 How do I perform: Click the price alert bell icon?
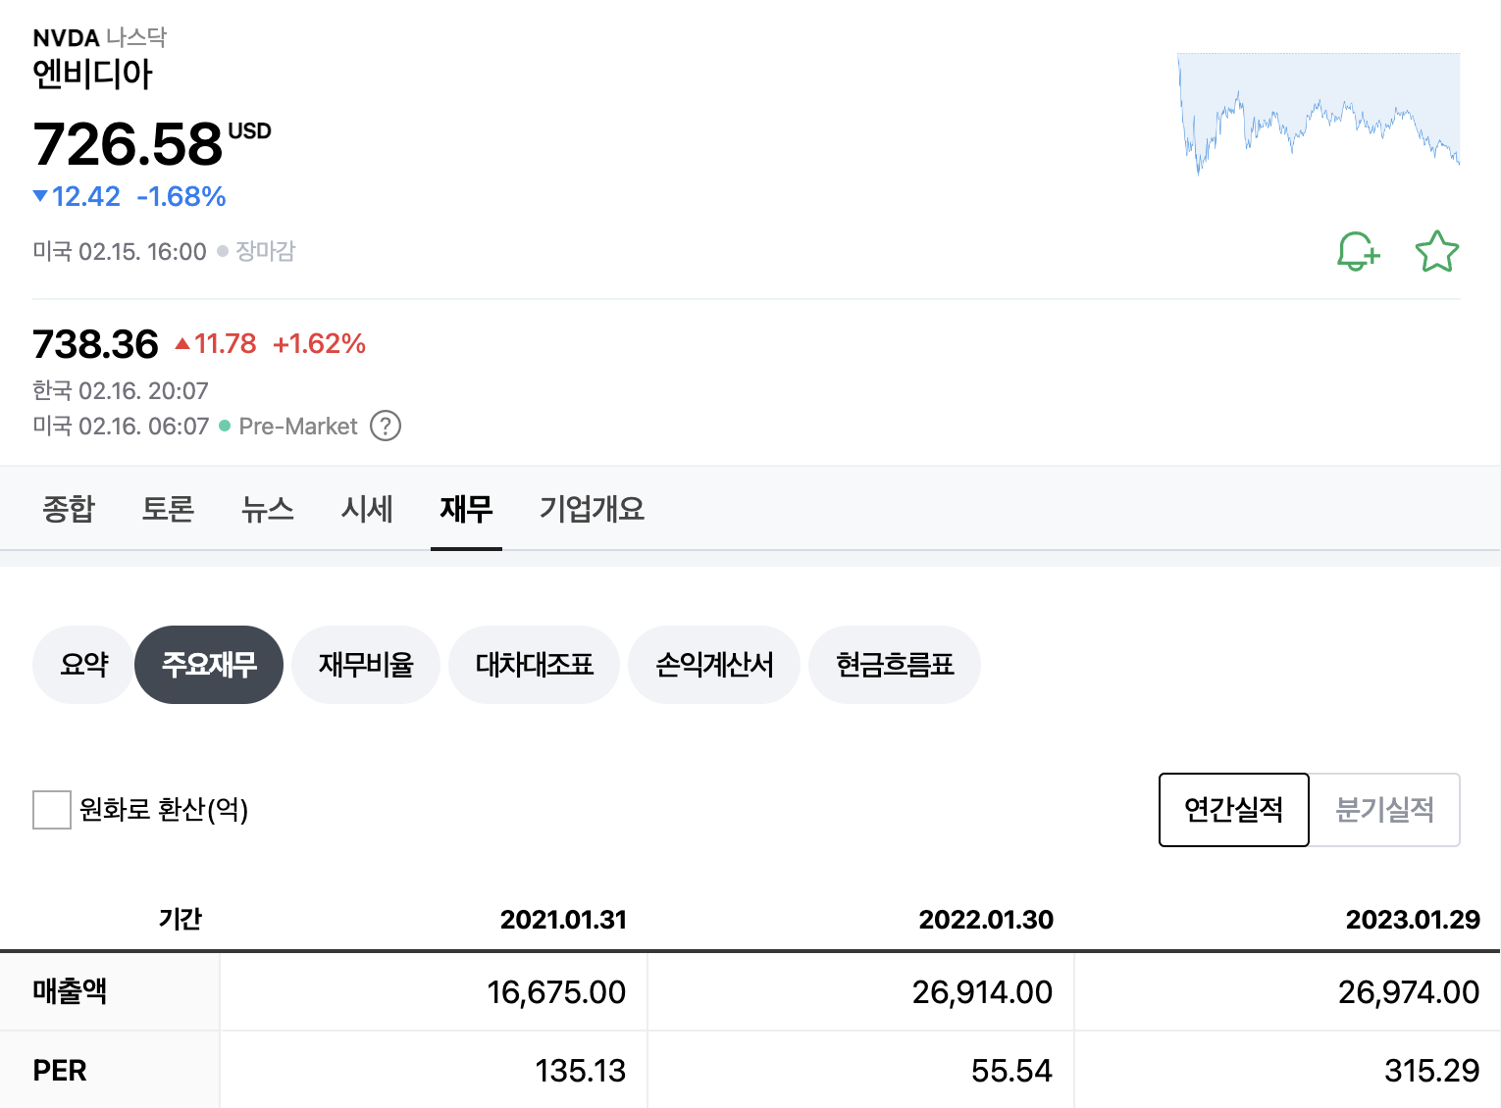(x=1359, y=251)
